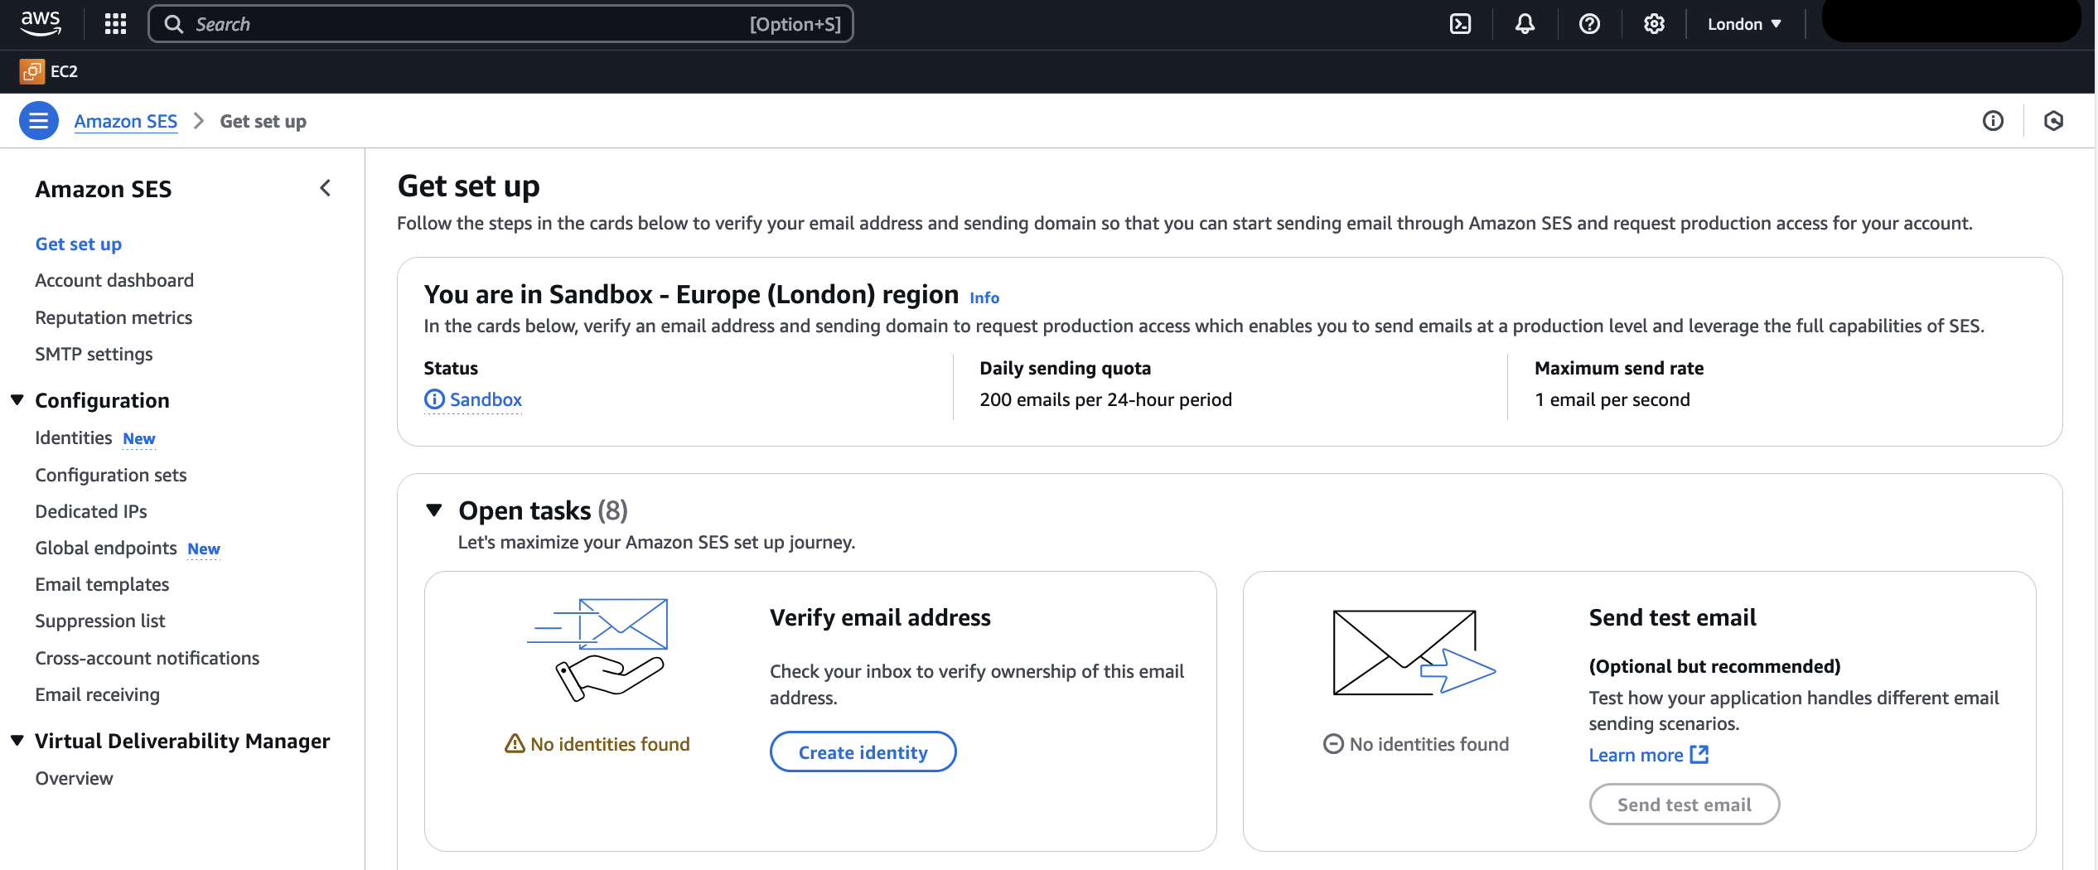The height and width of the screenshot is (870, 2098).
Task: Open the hexagon tools panel icon
Action: coord(2053,121)
